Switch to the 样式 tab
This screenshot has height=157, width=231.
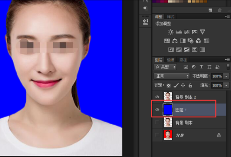click(x=171, y=17)
